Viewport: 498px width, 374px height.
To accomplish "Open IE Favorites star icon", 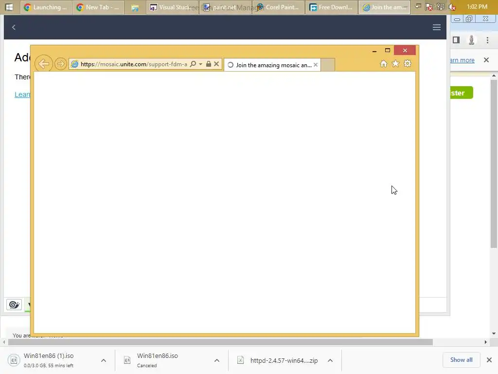I will [395, 64].
